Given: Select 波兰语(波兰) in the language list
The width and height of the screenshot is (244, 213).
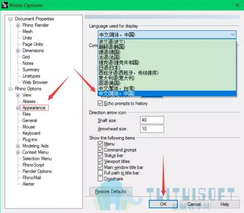Looking at the screenshot, I should [167, 42].
